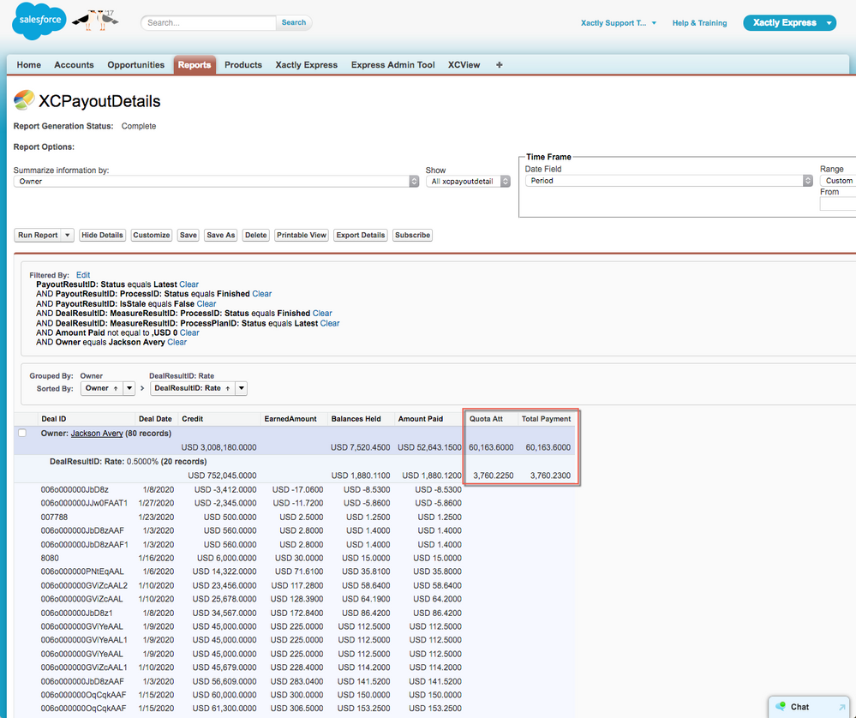The width and height of the screenshot is (856, 718).
Task: Click the total USD 3,008,180.0000 credit
Action: [218, 447]
